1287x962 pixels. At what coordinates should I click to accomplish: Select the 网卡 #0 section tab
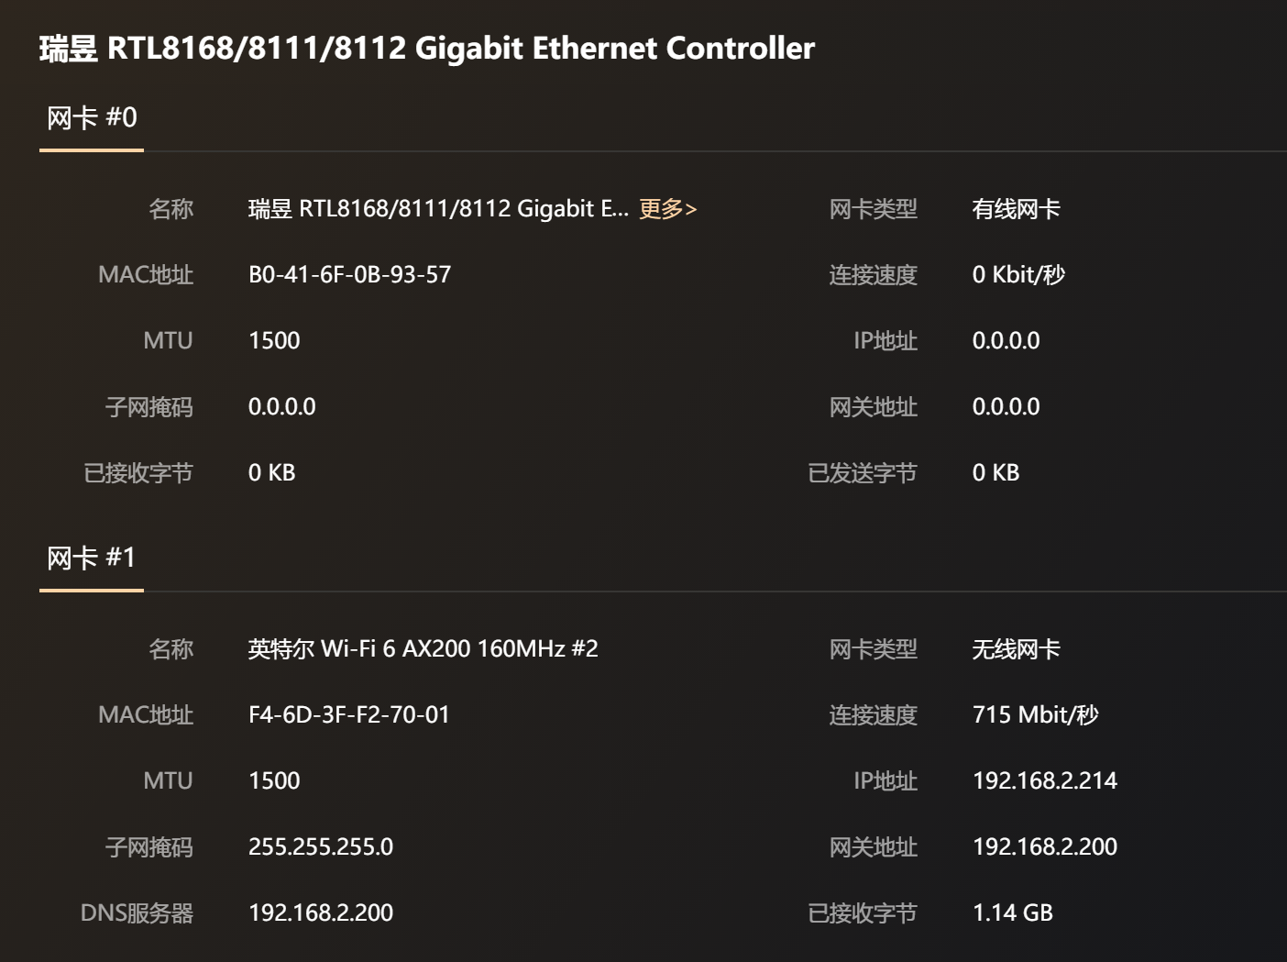[x=92, y=118]
